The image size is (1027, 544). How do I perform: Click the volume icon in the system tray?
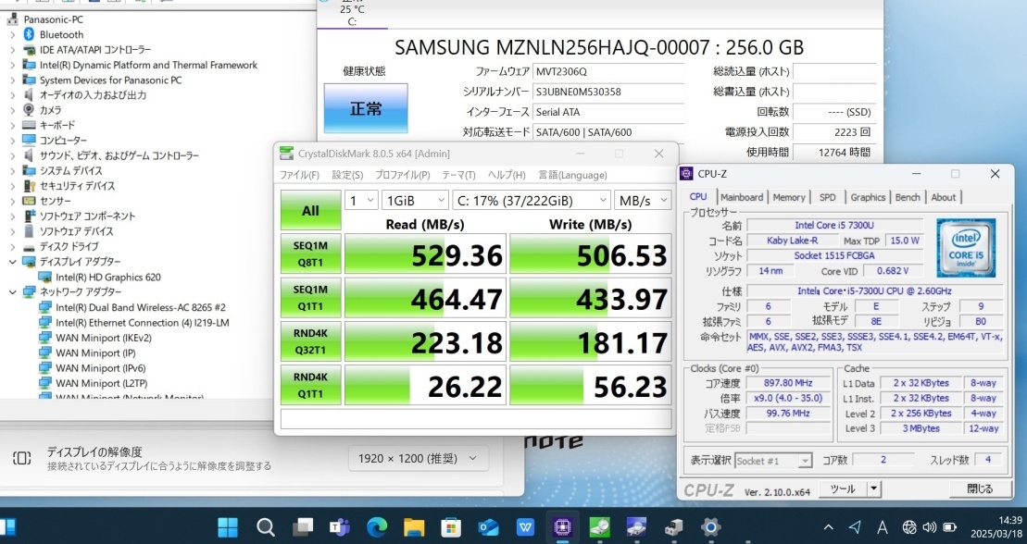tap(930, 527)
